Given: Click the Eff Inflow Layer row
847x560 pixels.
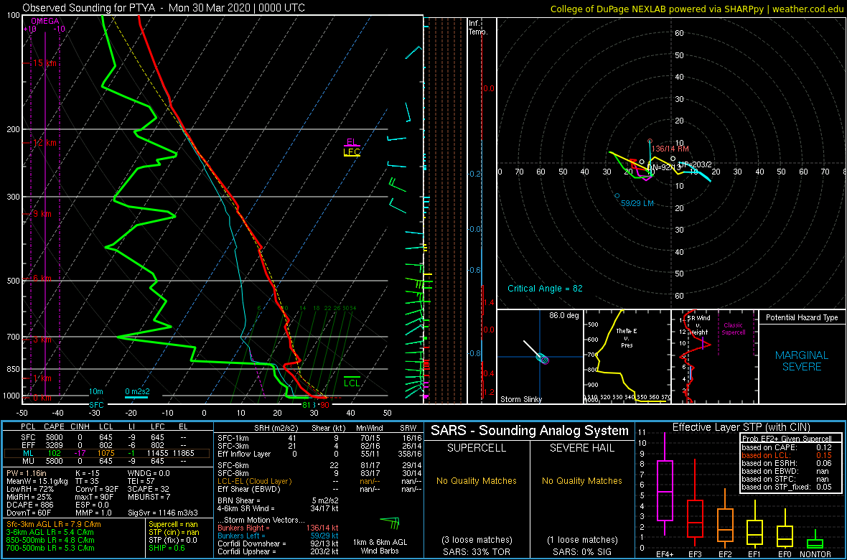Looking at the screenshot, I should 319,454.
